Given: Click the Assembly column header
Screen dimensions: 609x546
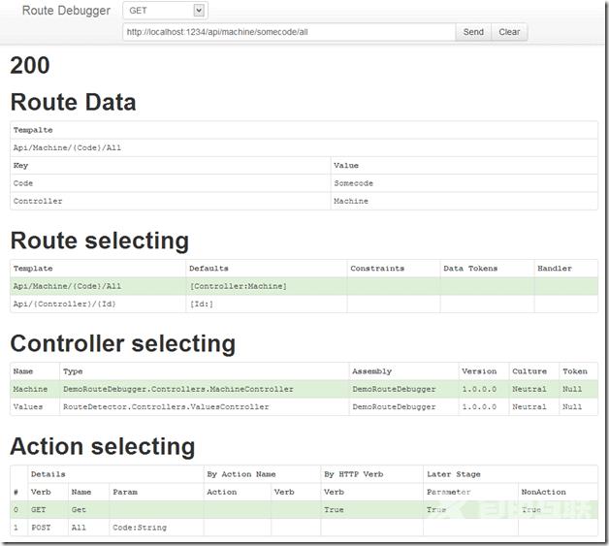Looking at the screenshot, I should tap(372, 370).
